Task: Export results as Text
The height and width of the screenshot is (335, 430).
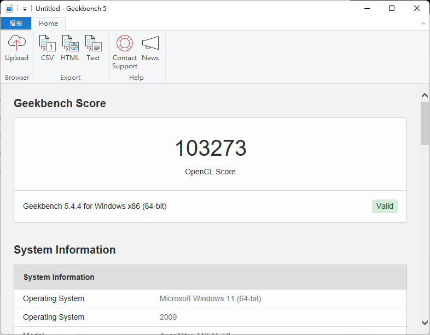Action: pos(93,49)
